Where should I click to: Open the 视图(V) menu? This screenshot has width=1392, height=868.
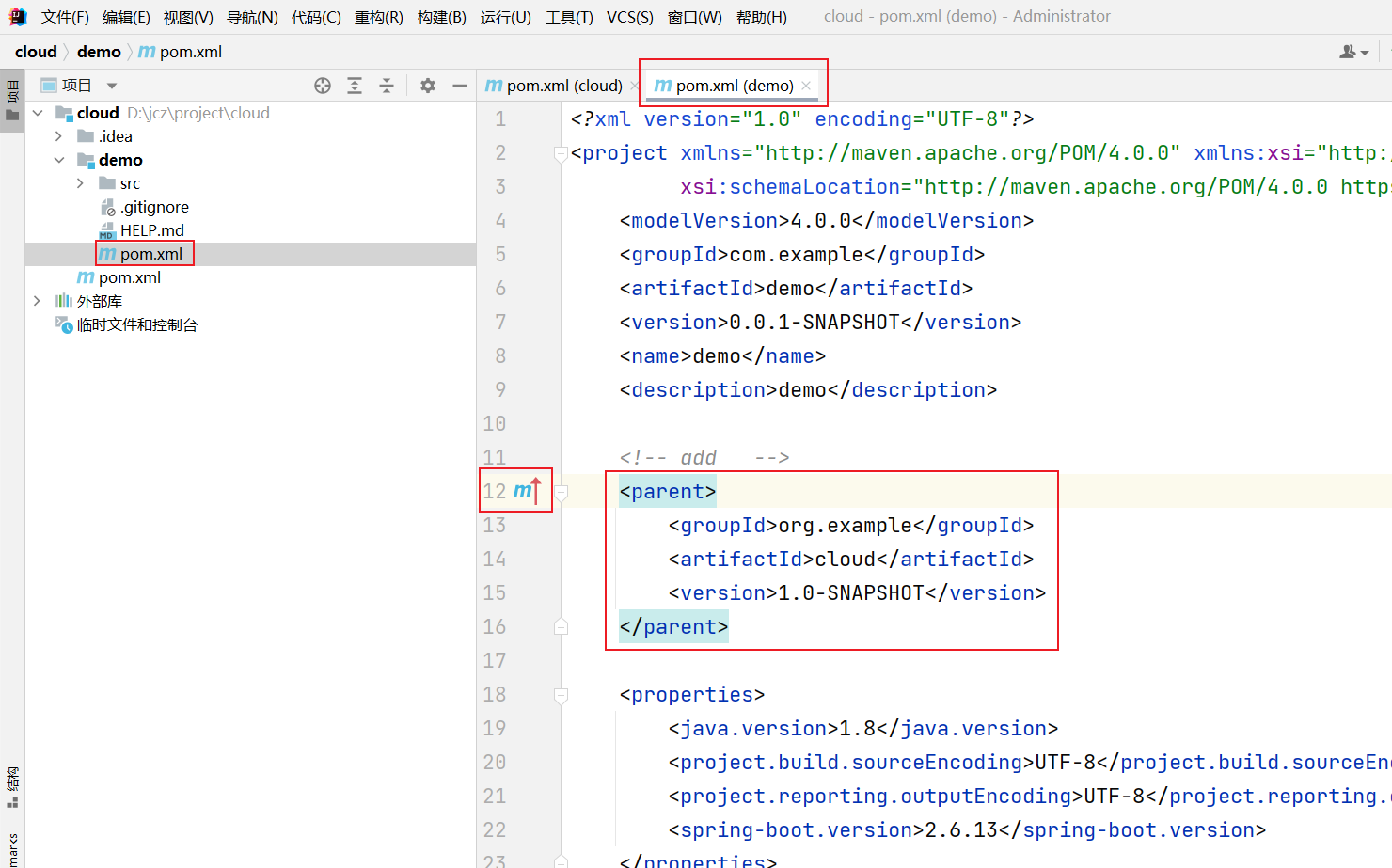pos(188,17)
